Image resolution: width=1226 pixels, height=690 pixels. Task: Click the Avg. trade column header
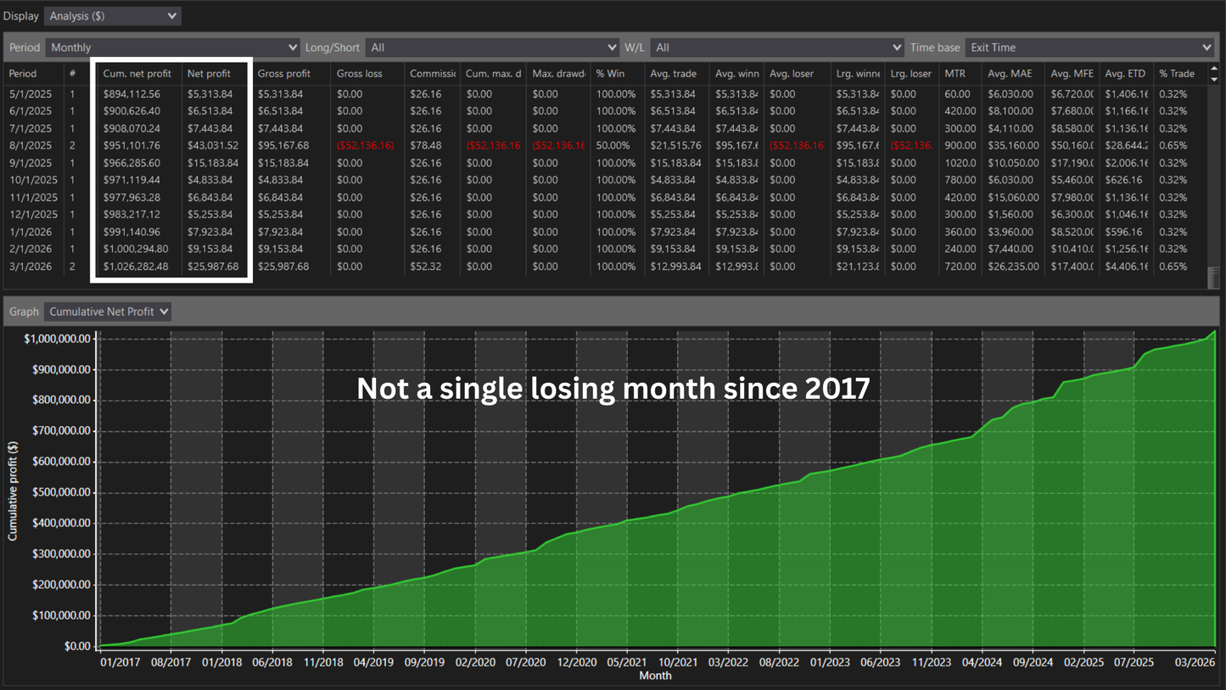tap(677, 74)
